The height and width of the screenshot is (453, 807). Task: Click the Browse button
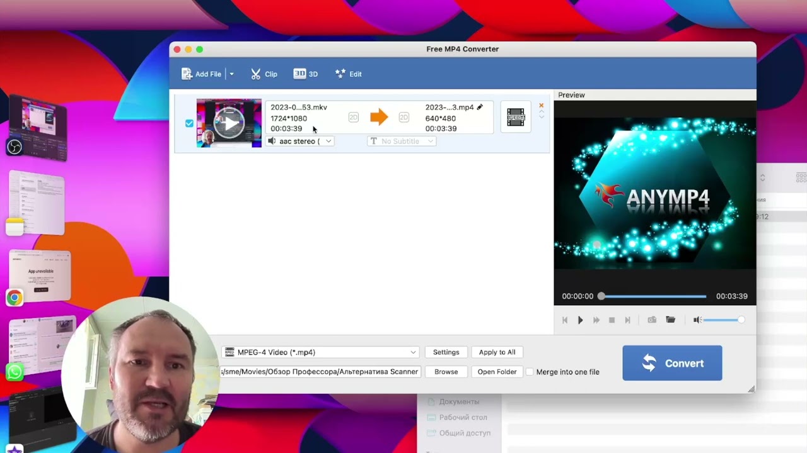446,372
